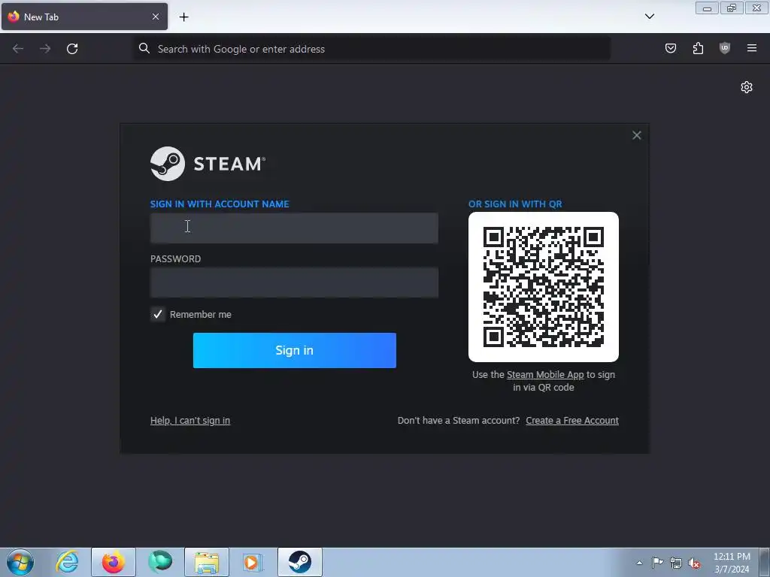
Task: Click the search magnifier icon in address bar
Action: pyautogui.click(x=144, y=48)
